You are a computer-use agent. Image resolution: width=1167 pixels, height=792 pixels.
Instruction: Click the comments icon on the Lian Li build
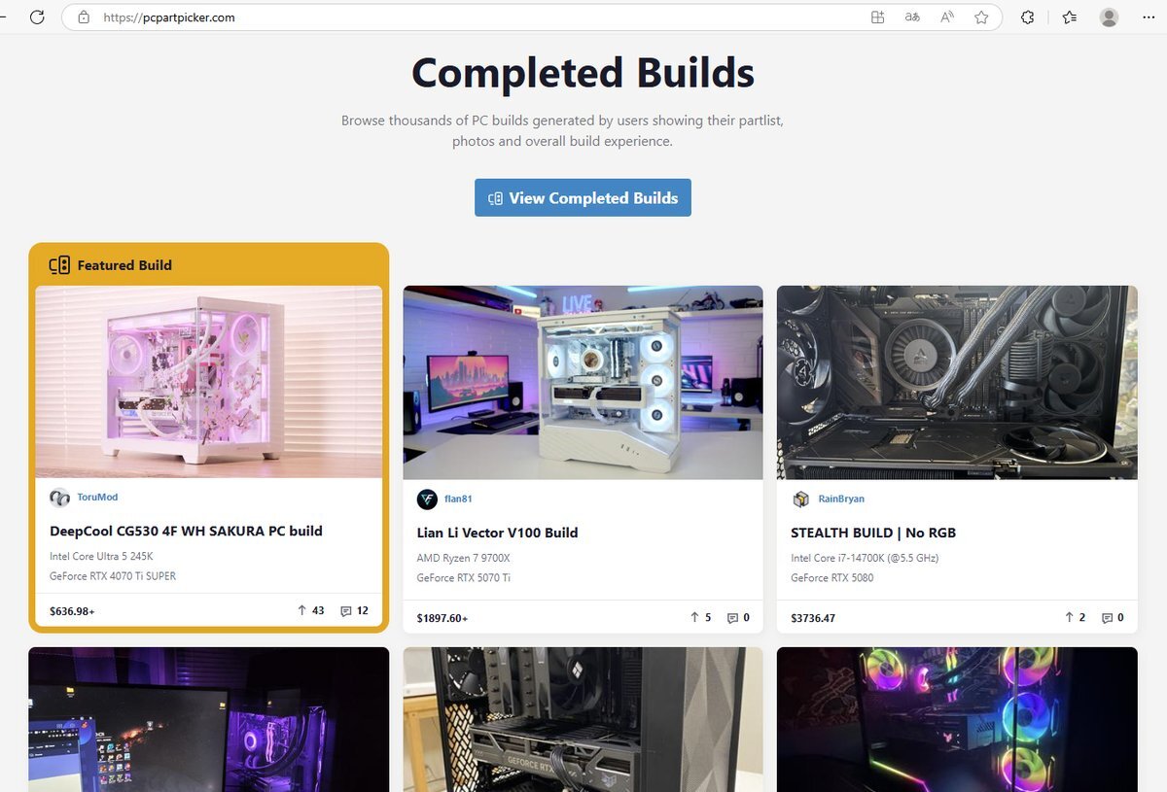733,618
